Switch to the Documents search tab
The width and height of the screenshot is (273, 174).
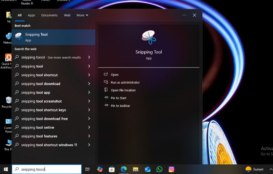[x=49, y=15]
